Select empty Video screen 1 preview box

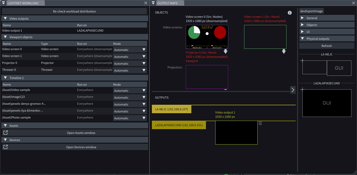click(x=265, y=37)
